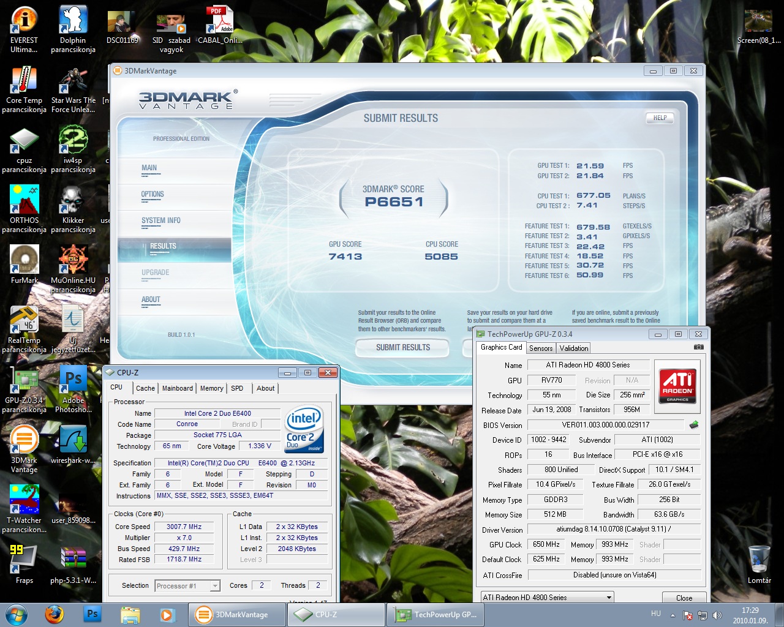Click GPU-Z screenshot camera icon
The image size is (784, 627).
699,347
